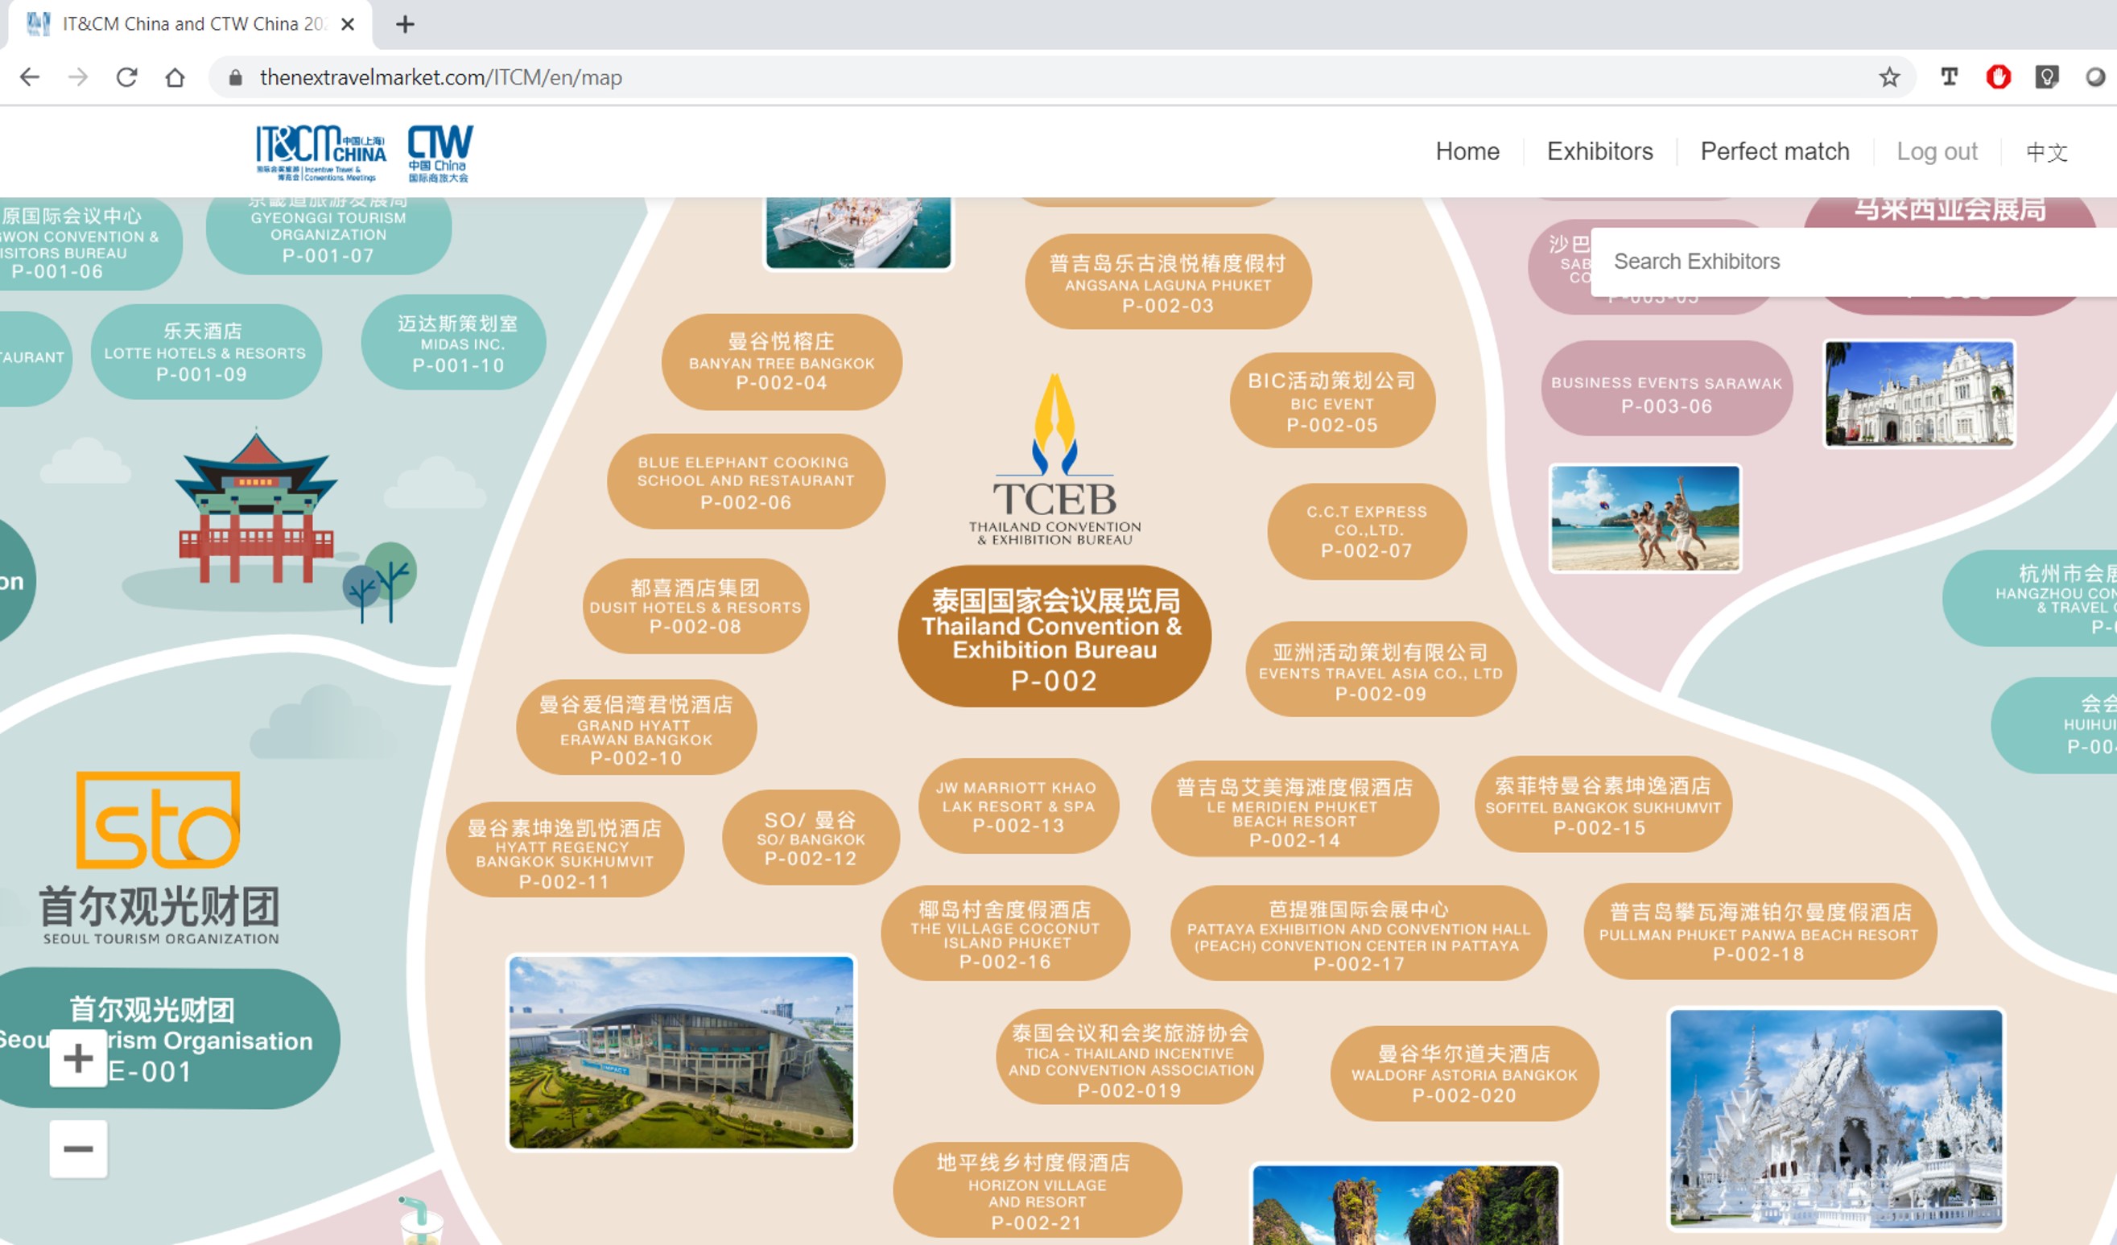Select Events Travel Asia booth P-002-09
Viewport: 2117px width, 1245px height.
pyautogui.click(x=1380, y=670)
